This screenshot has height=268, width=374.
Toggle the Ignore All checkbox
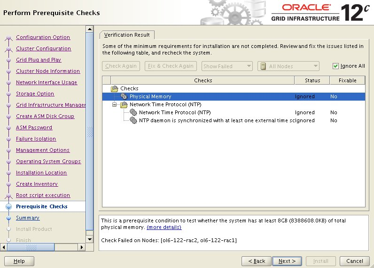335,66
